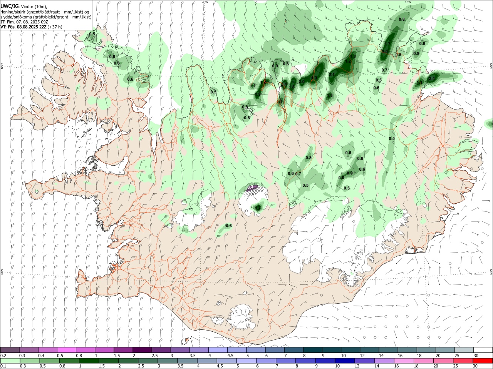Click the 'rigning/skúrir' legend description line

coord(45,12)
